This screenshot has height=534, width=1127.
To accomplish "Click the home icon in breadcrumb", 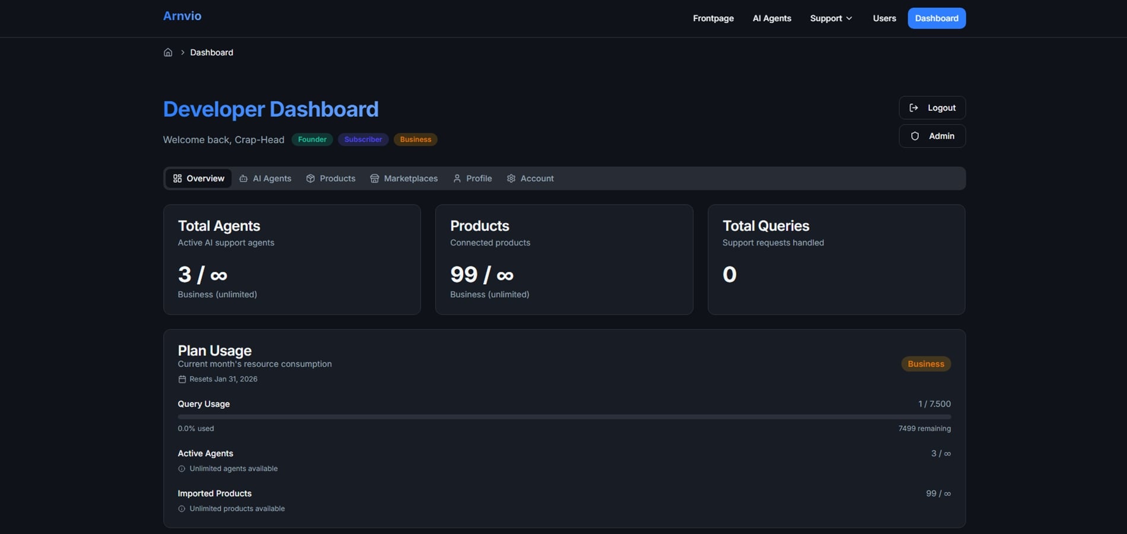I will click(168, 52).
